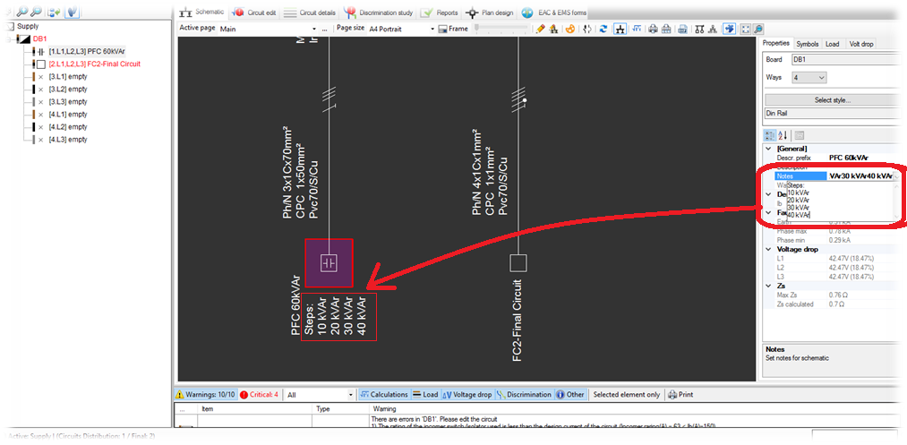Click the tree reorder arrow icon

[x=54, y=11]
